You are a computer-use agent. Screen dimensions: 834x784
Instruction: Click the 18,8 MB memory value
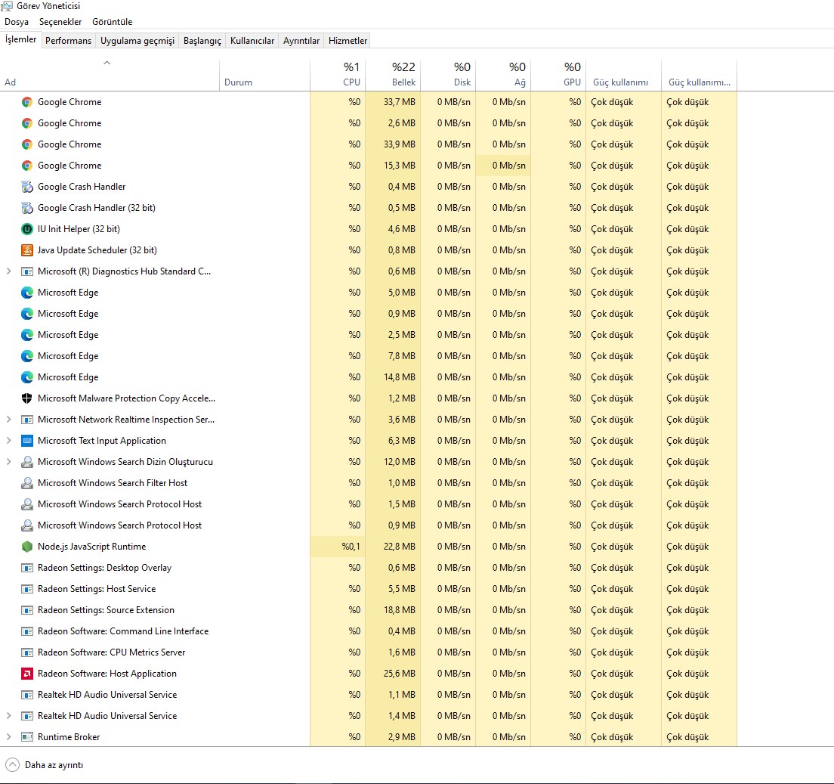pos(400,610)
